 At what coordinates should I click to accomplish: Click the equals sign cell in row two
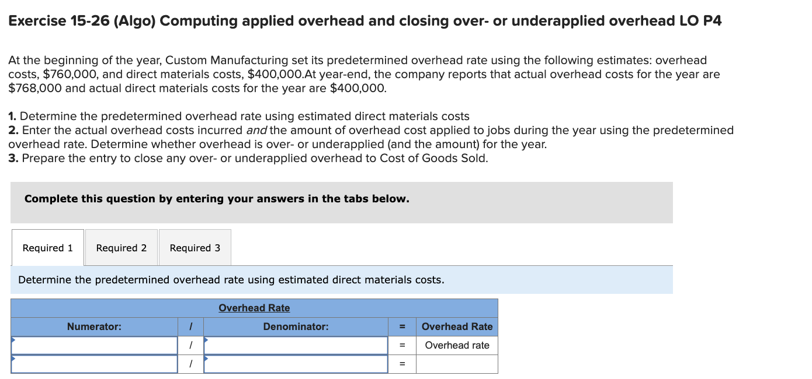coord(402,363)
